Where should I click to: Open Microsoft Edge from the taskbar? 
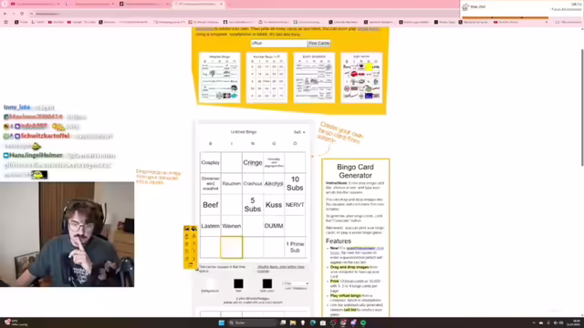[313, 323]
